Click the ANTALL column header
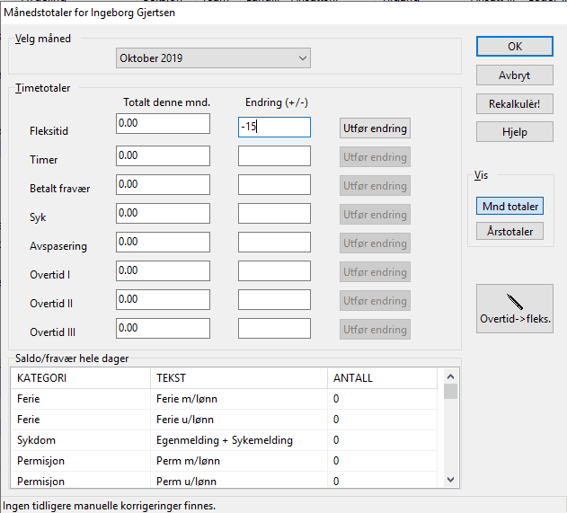The image size is (567, 513). [352, 378]
